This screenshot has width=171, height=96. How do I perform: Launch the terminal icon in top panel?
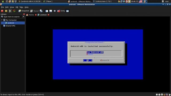coord(7,1)
